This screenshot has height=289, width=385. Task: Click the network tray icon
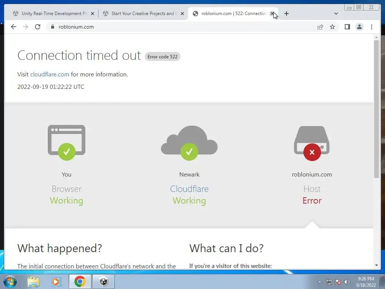[x=329, y=282]
